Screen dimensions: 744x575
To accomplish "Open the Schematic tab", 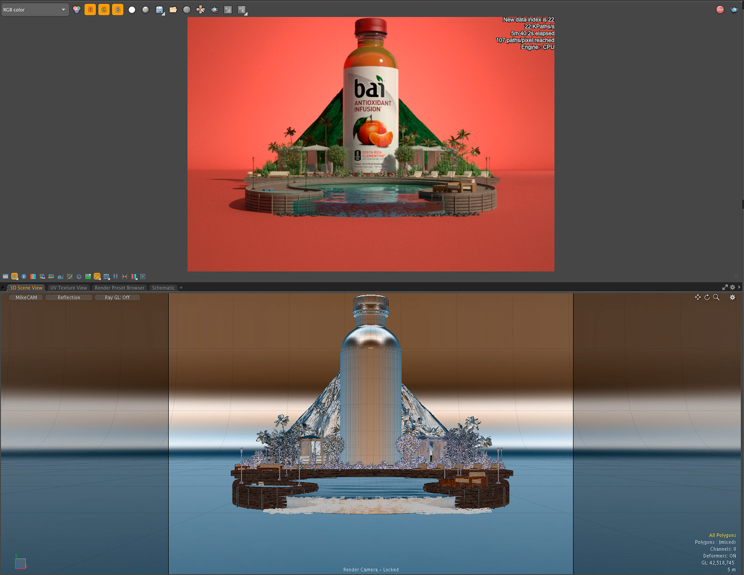I will [x=163, y=288].
